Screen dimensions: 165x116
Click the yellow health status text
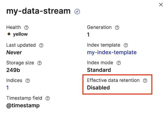pyautogui.click(x=20, y=34)
